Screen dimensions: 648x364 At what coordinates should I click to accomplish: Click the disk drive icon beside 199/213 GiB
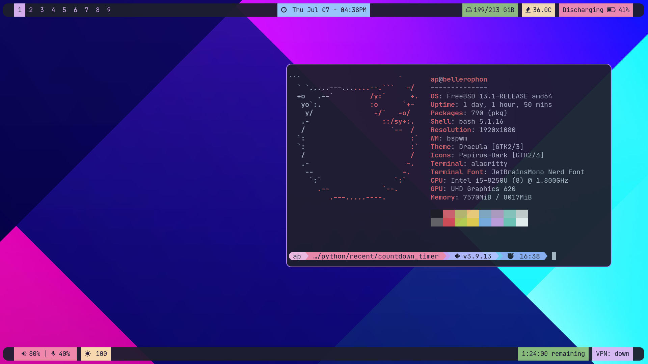468,10
